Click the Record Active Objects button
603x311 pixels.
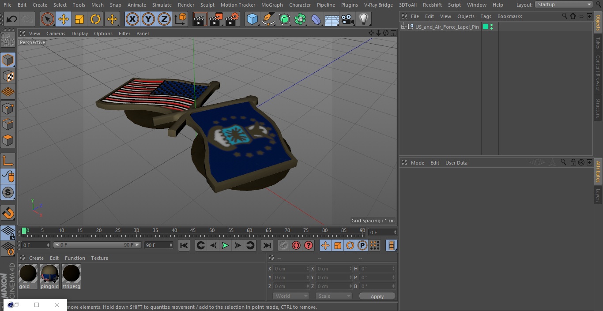coord(284,245)
